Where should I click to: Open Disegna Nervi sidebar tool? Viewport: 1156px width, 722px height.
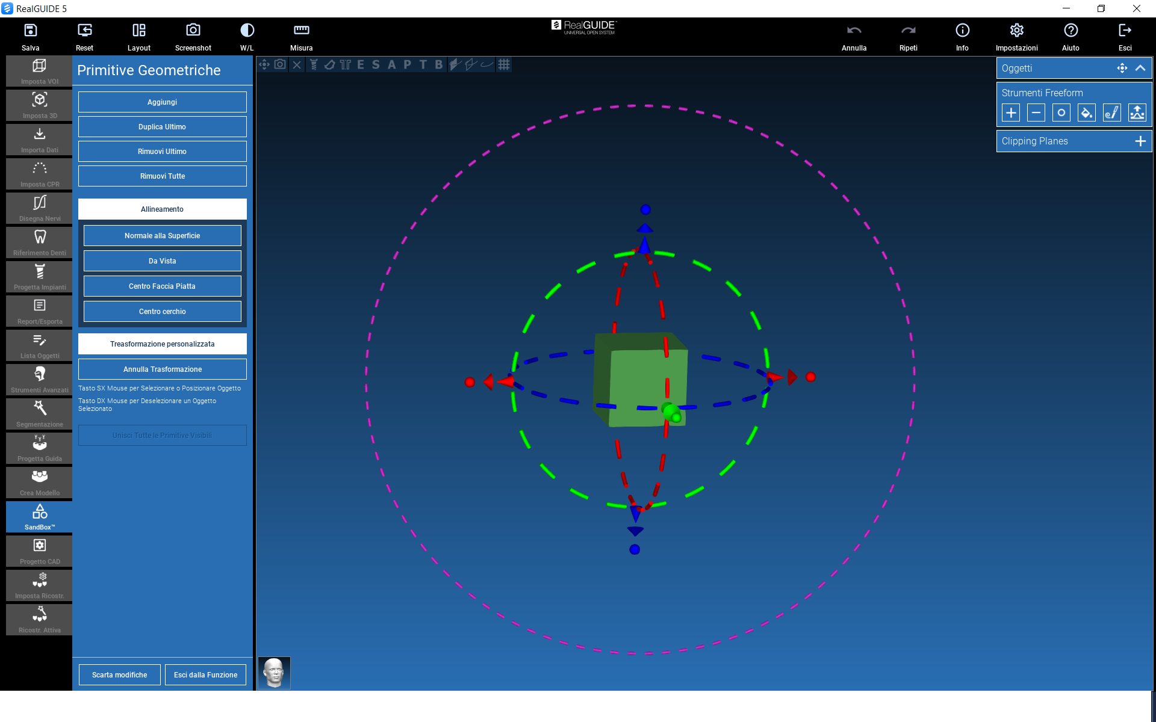[40, 208]
